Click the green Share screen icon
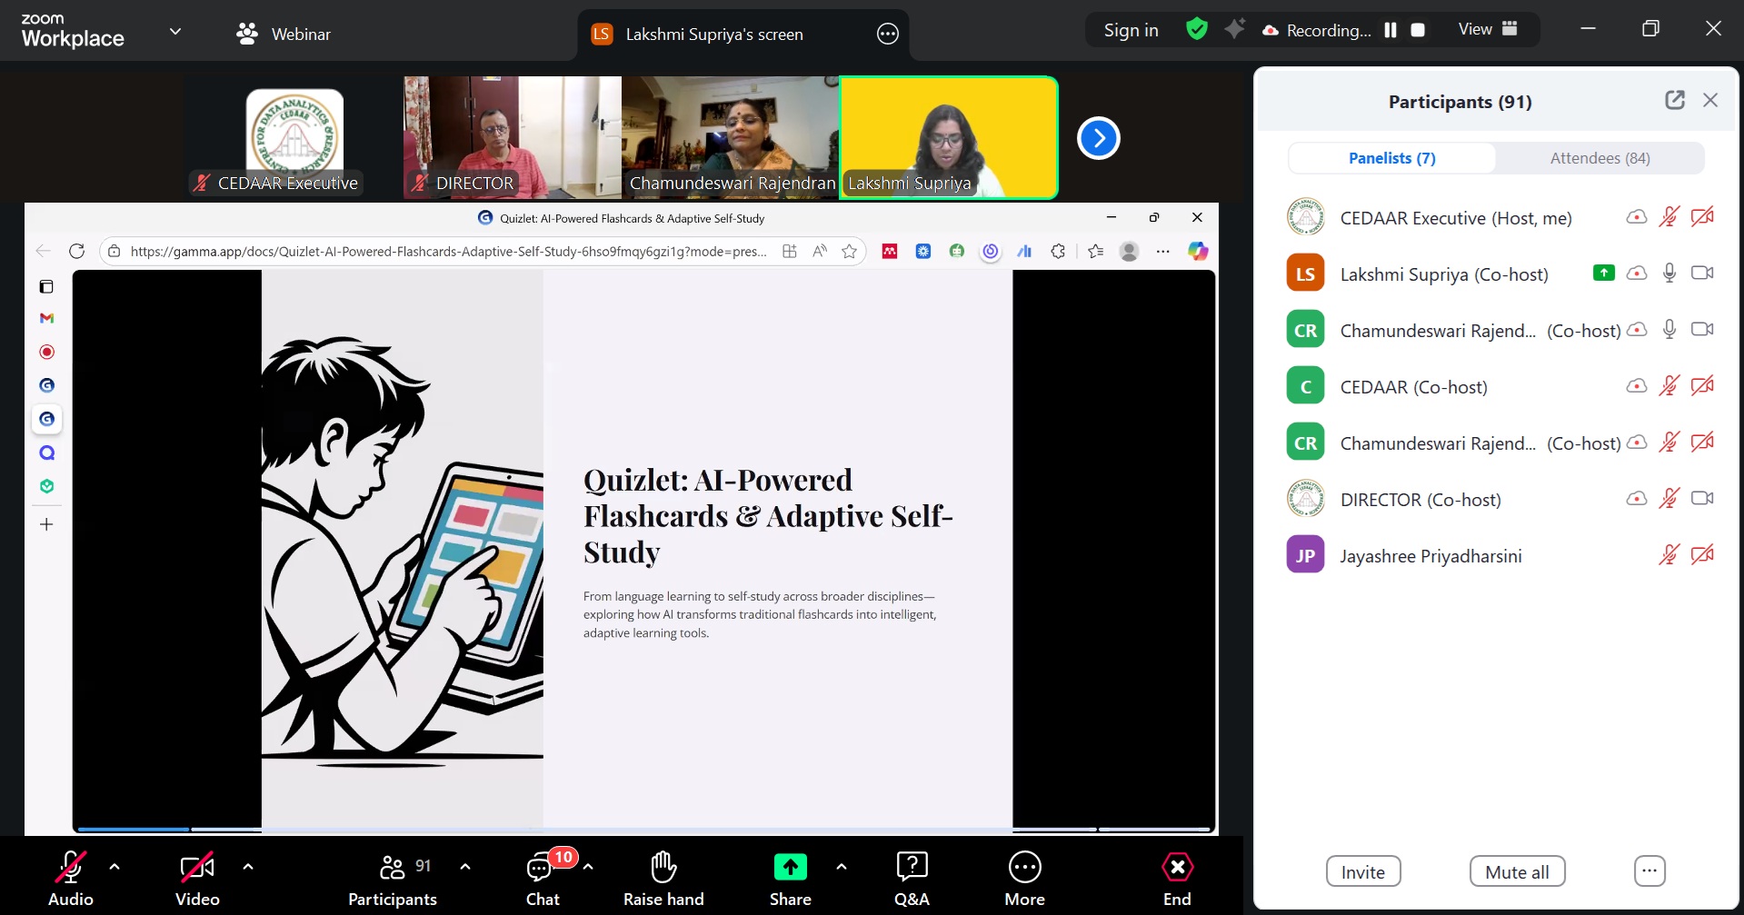1744x915 pixels. pyautogui.click(x=790, y=868)
